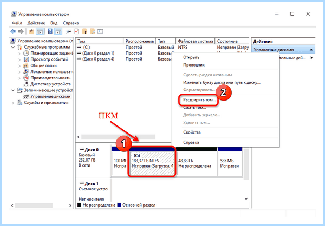Open the Действие menu
This screenshot has width=325, height=226.
pos(36,23)
